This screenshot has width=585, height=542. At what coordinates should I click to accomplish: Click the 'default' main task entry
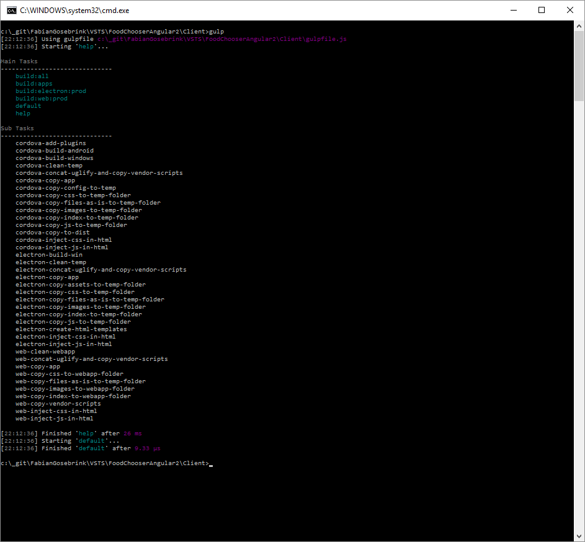29,106
